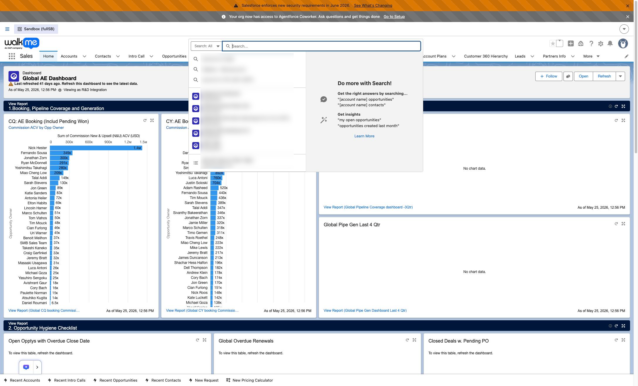
Task: Open the Intro Call tab
Action: point(136,56)
